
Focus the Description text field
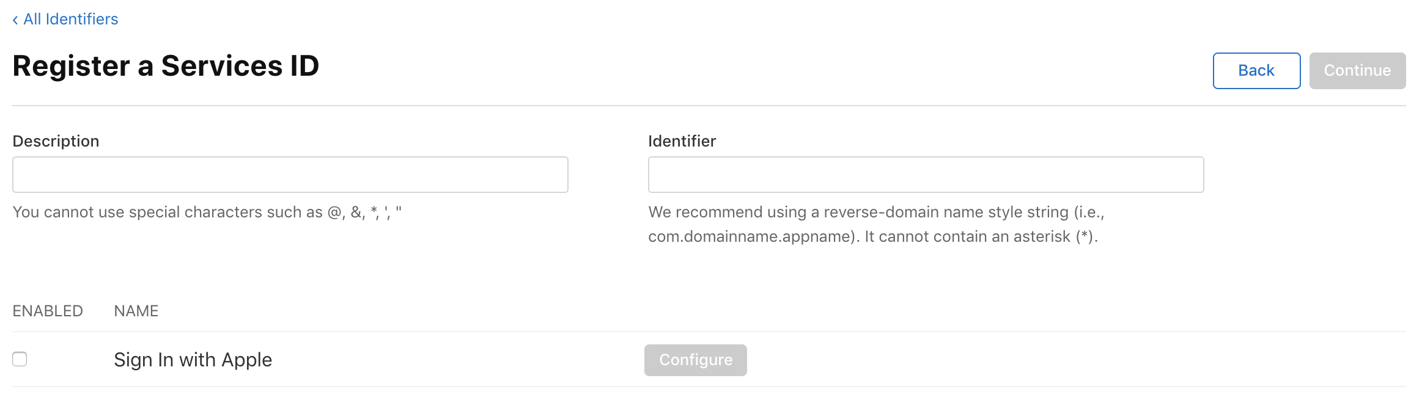290,175
